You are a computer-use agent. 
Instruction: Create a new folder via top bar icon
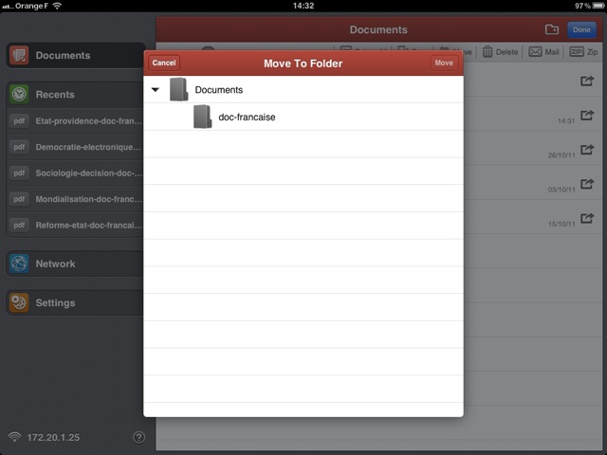coord(552,29)
